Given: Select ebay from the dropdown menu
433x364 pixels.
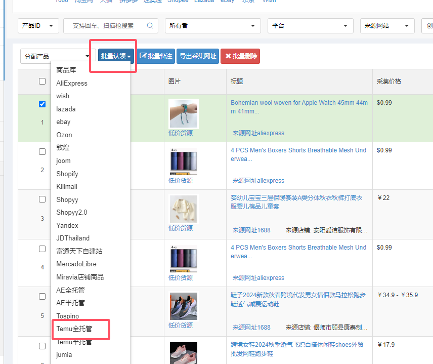Looking at the screenshot, I should click(x=63, y=122).
